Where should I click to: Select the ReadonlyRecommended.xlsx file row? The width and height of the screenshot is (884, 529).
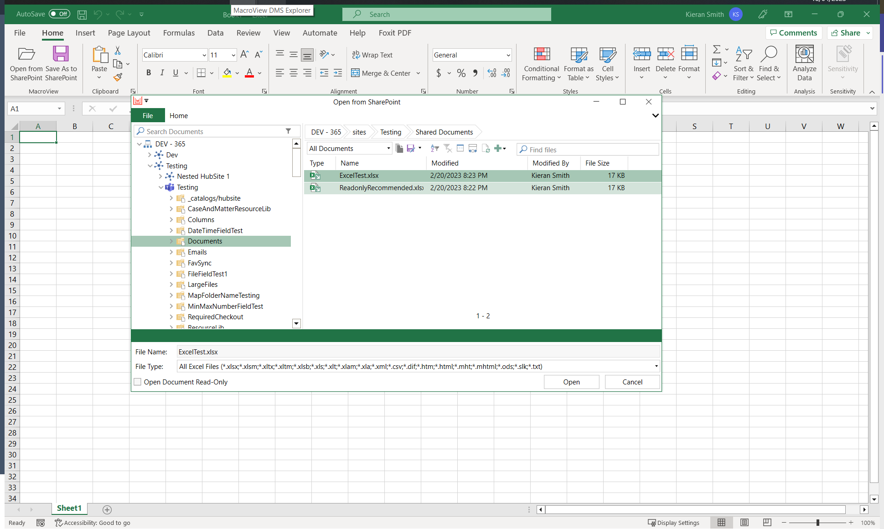click(x=482, y=188)
